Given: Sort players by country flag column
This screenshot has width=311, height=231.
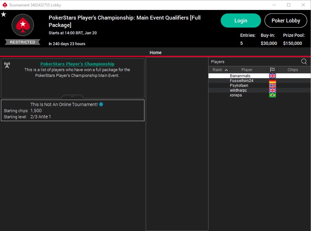Looking at the screenshot, I should 272,70.
